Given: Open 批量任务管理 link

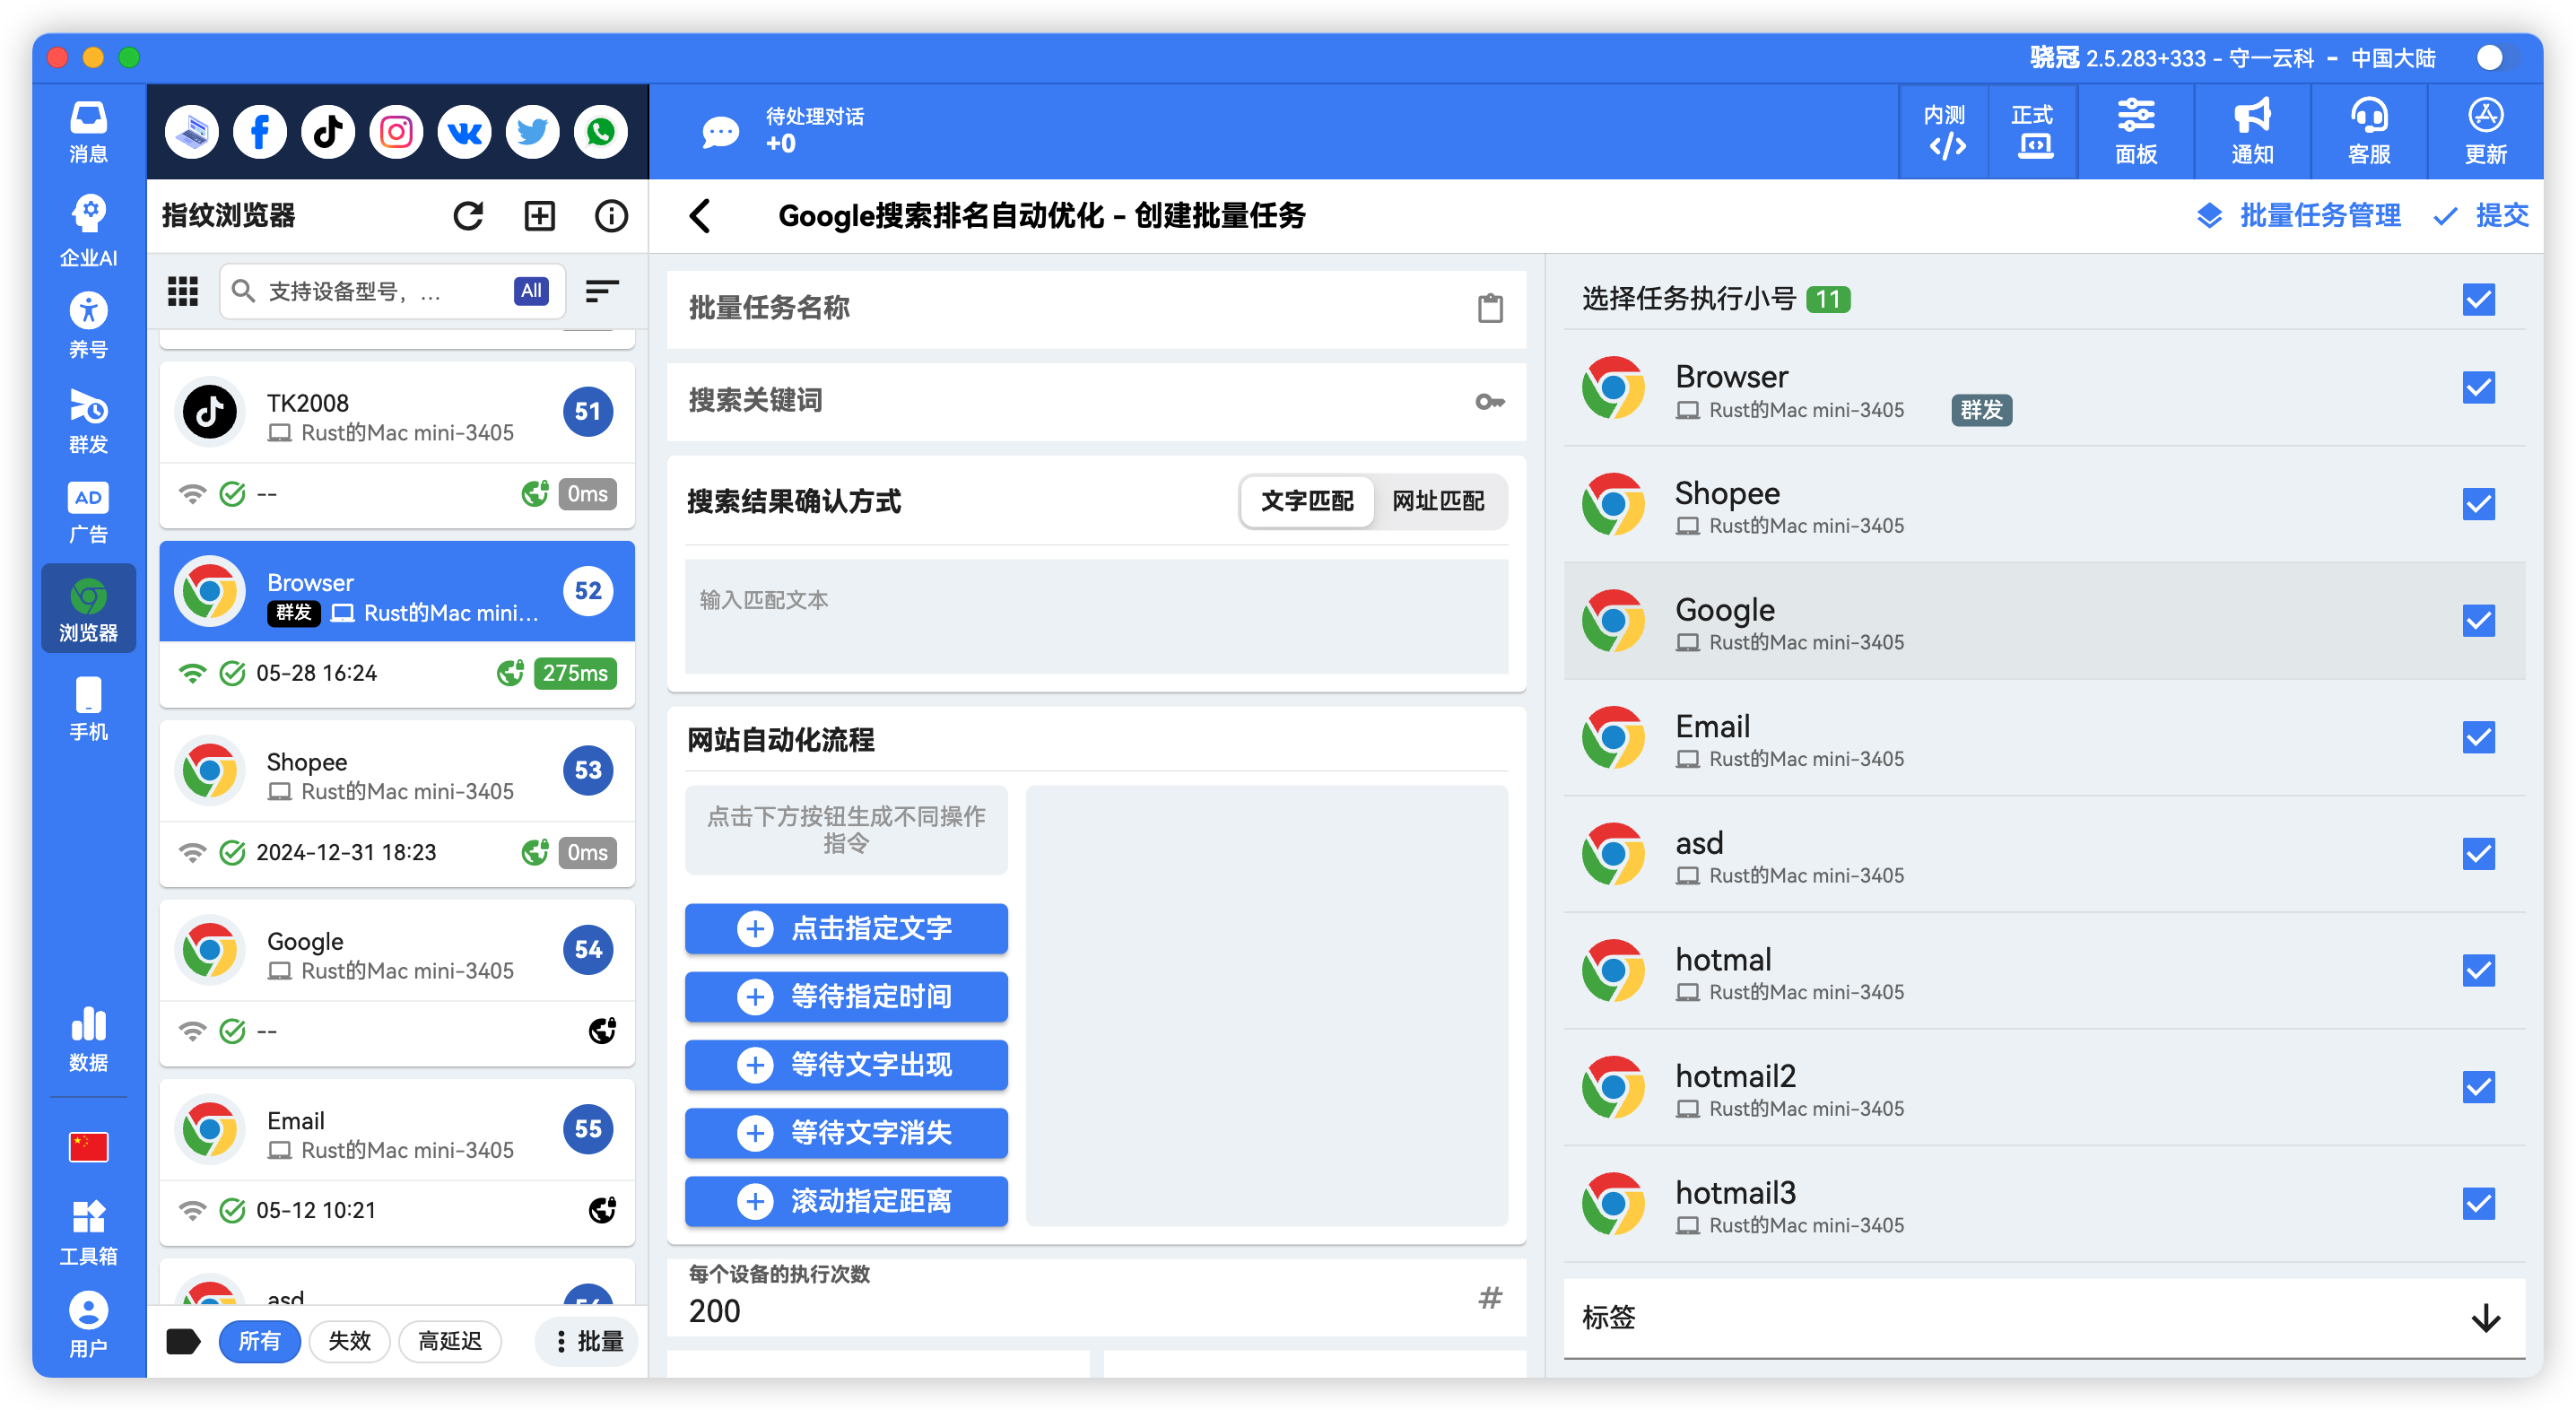Looking at the screenshot, I should click(x=2298, y=215).
